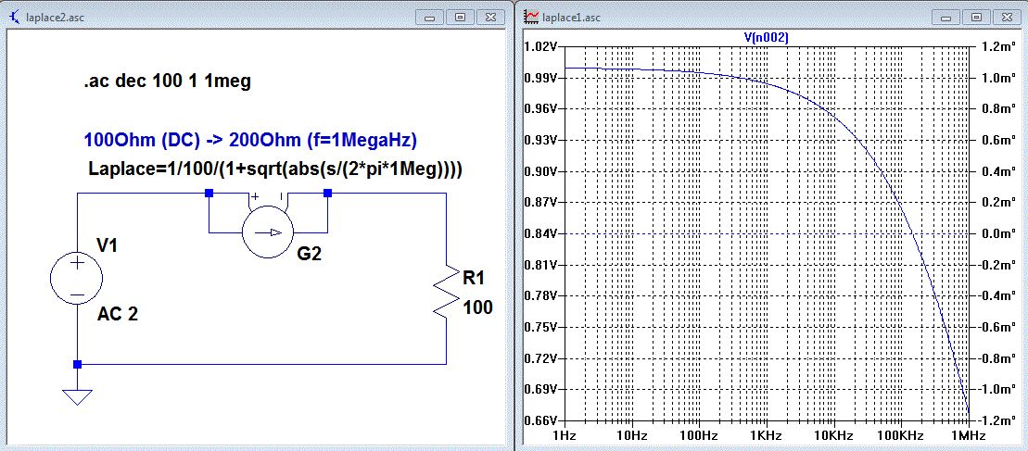Click the laplace2.asc schematic window icon

point(13,17)
